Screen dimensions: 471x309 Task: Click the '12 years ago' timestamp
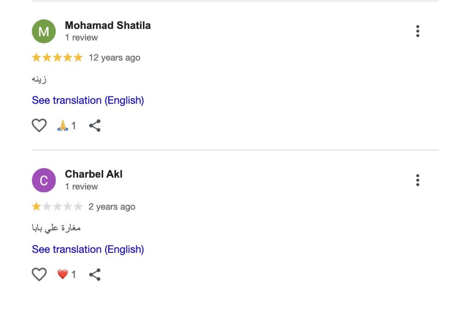pyautogui.click(x=115, y=58)
